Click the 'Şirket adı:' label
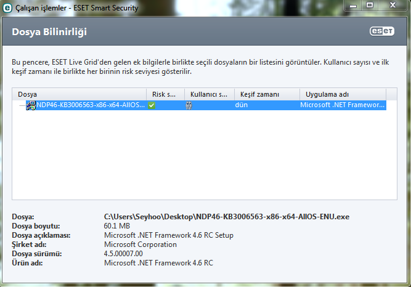Viewport: 411px width, 287px height. coord(29,245)
